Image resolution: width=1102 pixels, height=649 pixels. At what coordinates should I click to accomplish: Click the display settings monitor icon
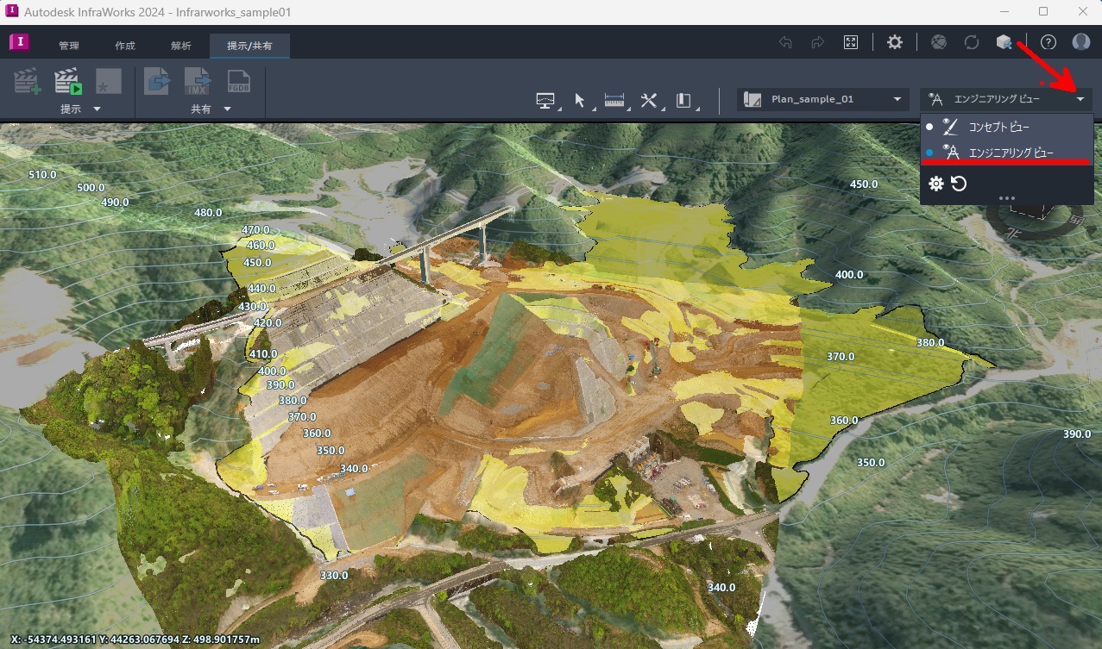coord(545,100)
